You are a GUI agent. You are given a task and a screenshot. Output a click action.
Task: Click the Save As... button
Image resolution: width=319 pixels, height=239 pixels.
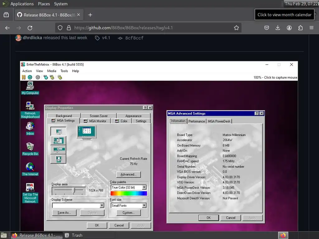(x=64, y=213)
